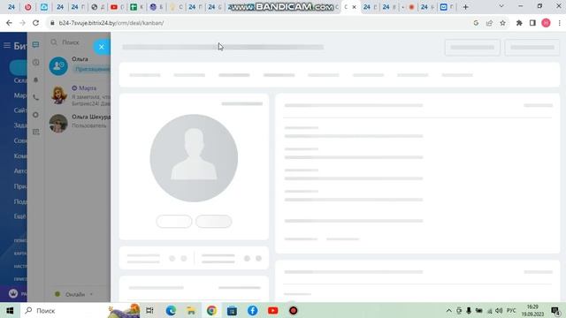Switch input language РУС
566x318 pixels.
click(x=511, y=310)
